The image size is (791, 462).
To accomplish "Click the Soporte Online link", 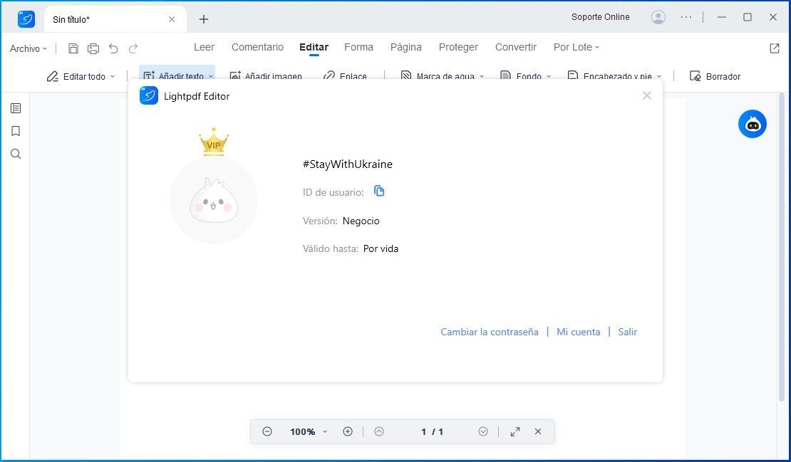I will pyautogui.click(x=600, y=17).
